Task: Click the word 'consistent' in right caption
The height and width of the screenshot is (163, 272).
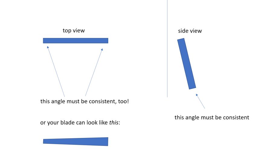Action: [236, 118]
